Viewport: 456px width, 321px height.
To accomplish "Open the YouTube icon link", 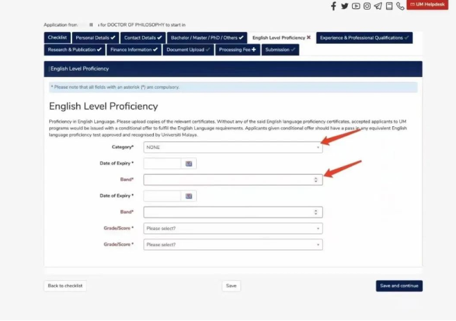I will click(356, 6).
